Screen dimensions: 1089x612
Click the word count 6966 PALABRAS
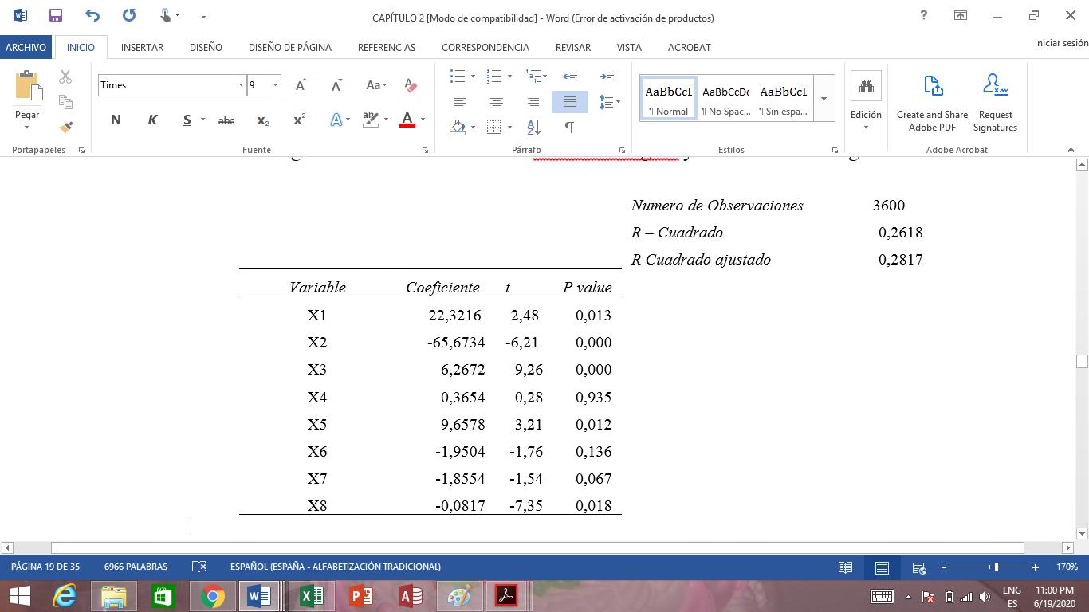pyautogui.click(x=136, y=567)
